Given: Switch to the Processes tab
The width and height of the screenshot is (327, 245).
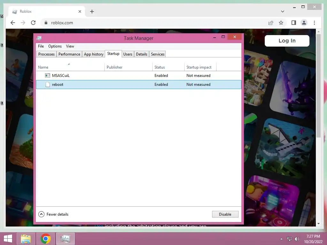Looking at the screenshot, I should click(x=46, y=54).
